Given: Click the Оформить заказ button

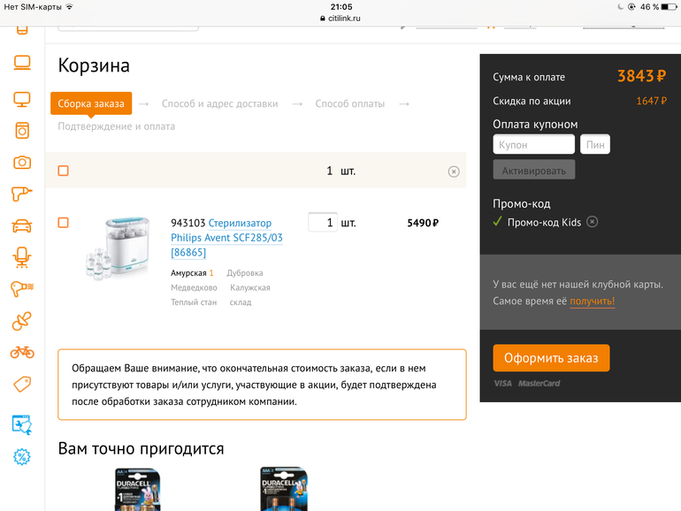Looking at the screenshot, I should [x=551, y=358].
